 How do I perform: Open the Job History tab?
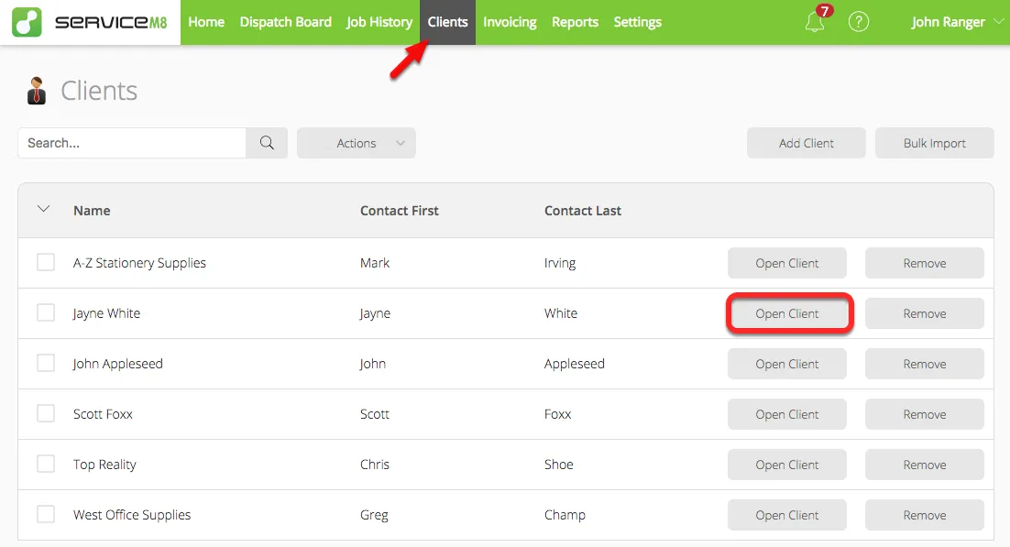click(x=379, y=22)
